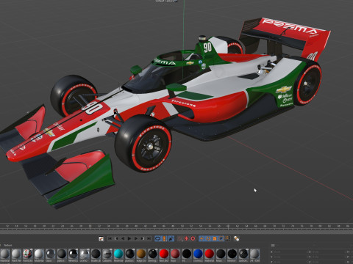This screenshot has width=353, height=264.
Task: Play the animation forward
Action: tap(129, 238)
